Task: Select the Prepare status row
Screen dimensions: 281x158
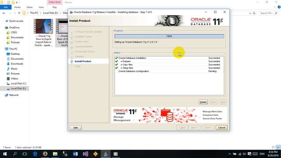Action: coord(169,61)
